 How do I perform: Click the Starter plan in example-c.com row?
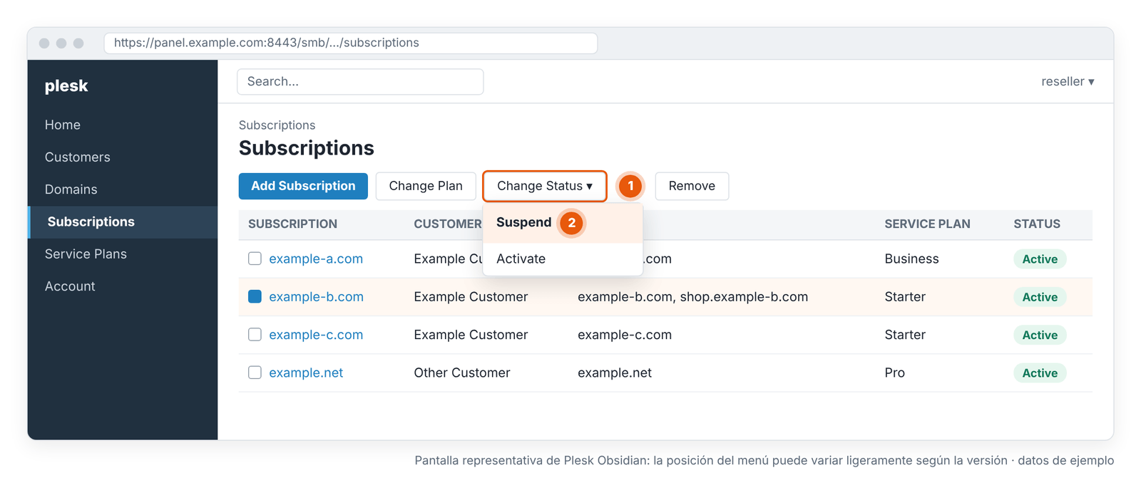pos(905,335)
